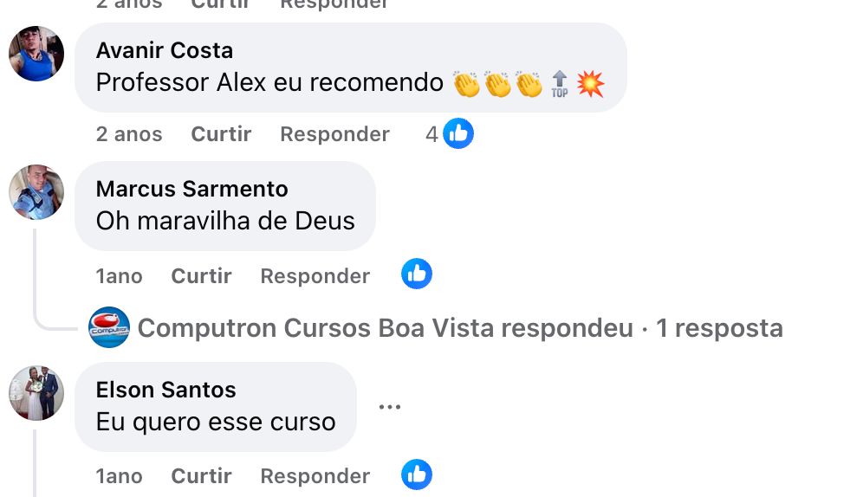Open Elson Santos's profile name link
This screenshot has height=497, width=863.
pos(165,390)
